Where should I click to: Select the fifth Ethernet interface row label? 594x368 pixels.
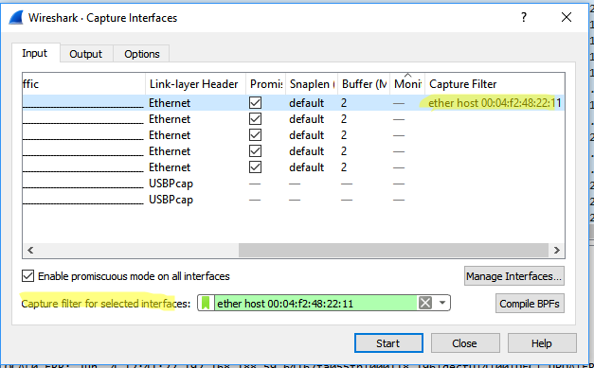click(170, 167)
